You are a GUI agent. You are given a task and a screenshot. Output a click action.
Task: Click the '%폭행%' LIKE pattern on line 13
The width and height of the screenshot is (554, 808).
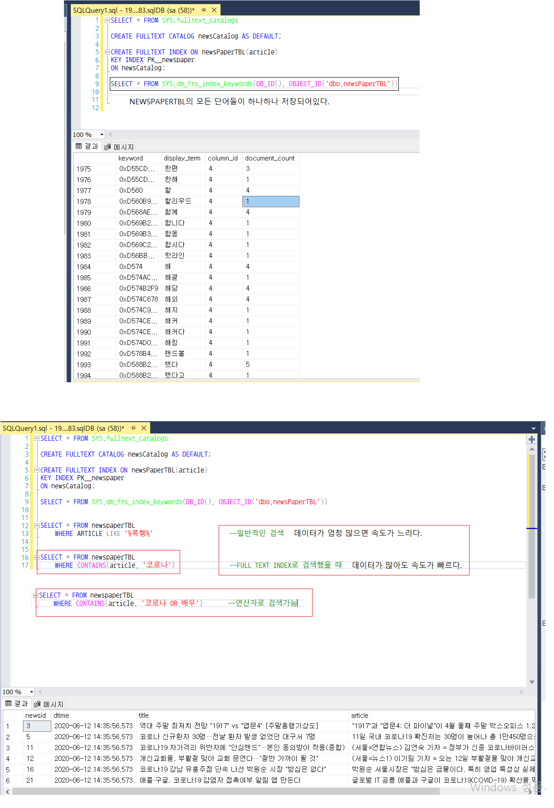tap(139, 534)
